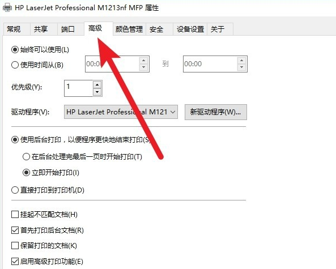This screenshot has height=269, width=336.
Task: Increase end time with up arrow
Action: point(241,61)
